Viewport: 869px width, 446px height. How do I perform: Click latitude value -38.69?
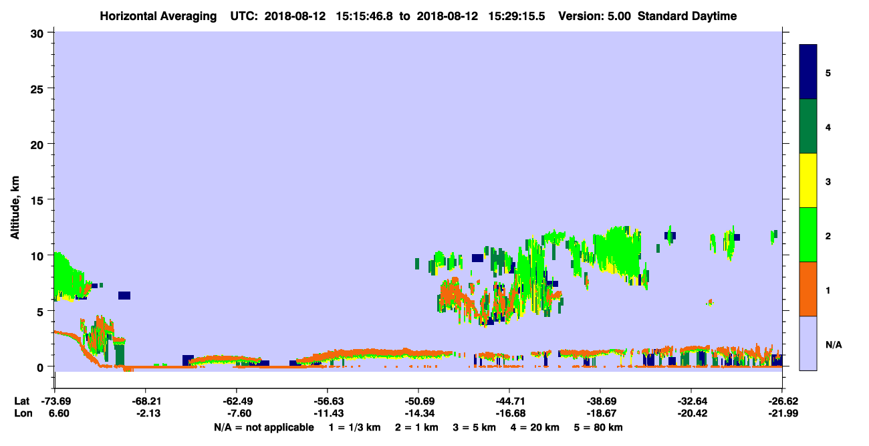pyautogui.click(x=600, y=401)
